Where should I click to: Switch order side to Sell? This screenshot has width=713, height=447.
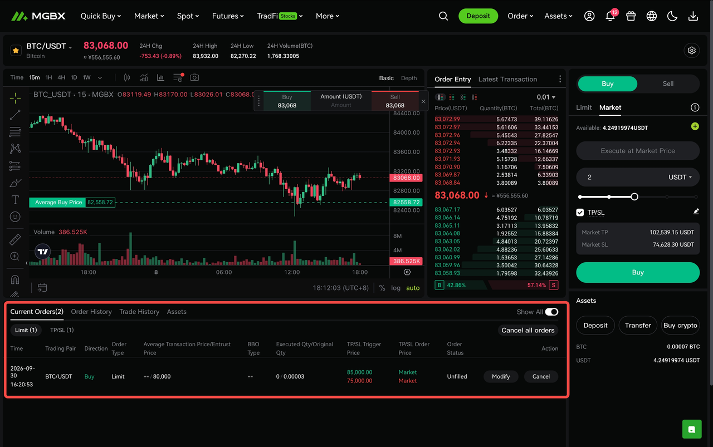(668, 83)
